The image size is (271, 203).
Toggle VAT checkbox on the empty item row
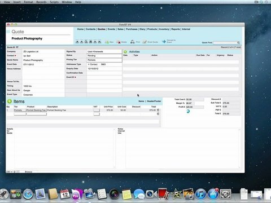pos(97,114)
